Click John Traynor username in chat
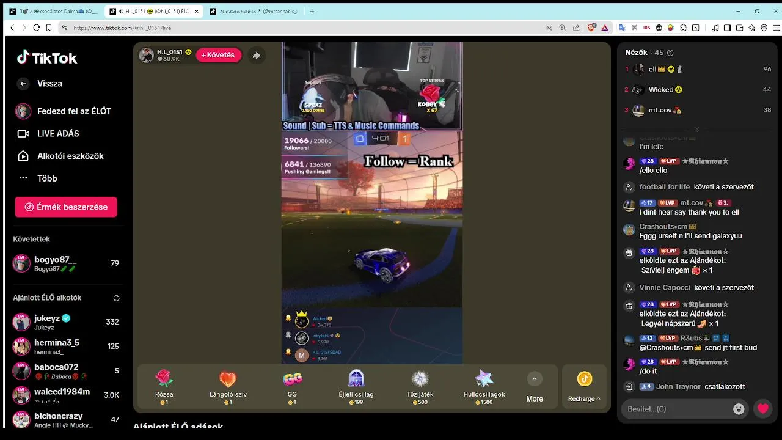Screen dimensions: 782x440 tap(678, 387)
